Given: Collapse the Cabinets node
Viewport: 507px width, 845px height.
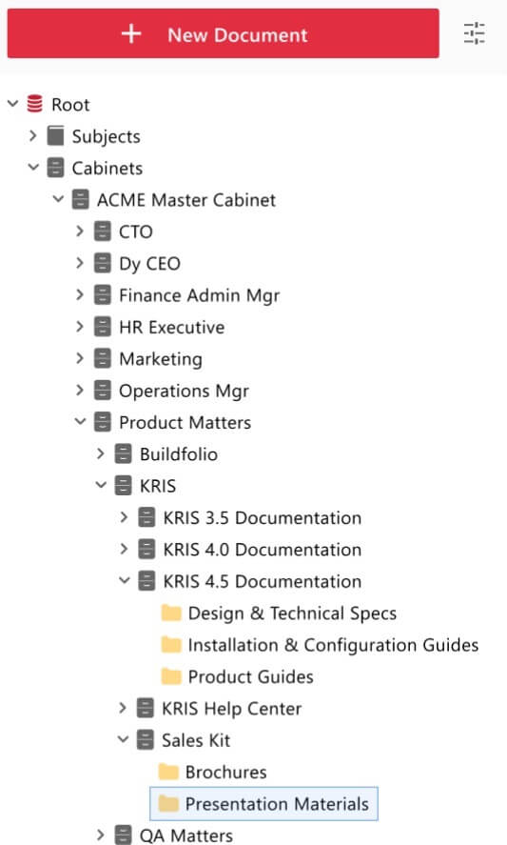Looking at the screenshot, I should [x=33, y=167].
